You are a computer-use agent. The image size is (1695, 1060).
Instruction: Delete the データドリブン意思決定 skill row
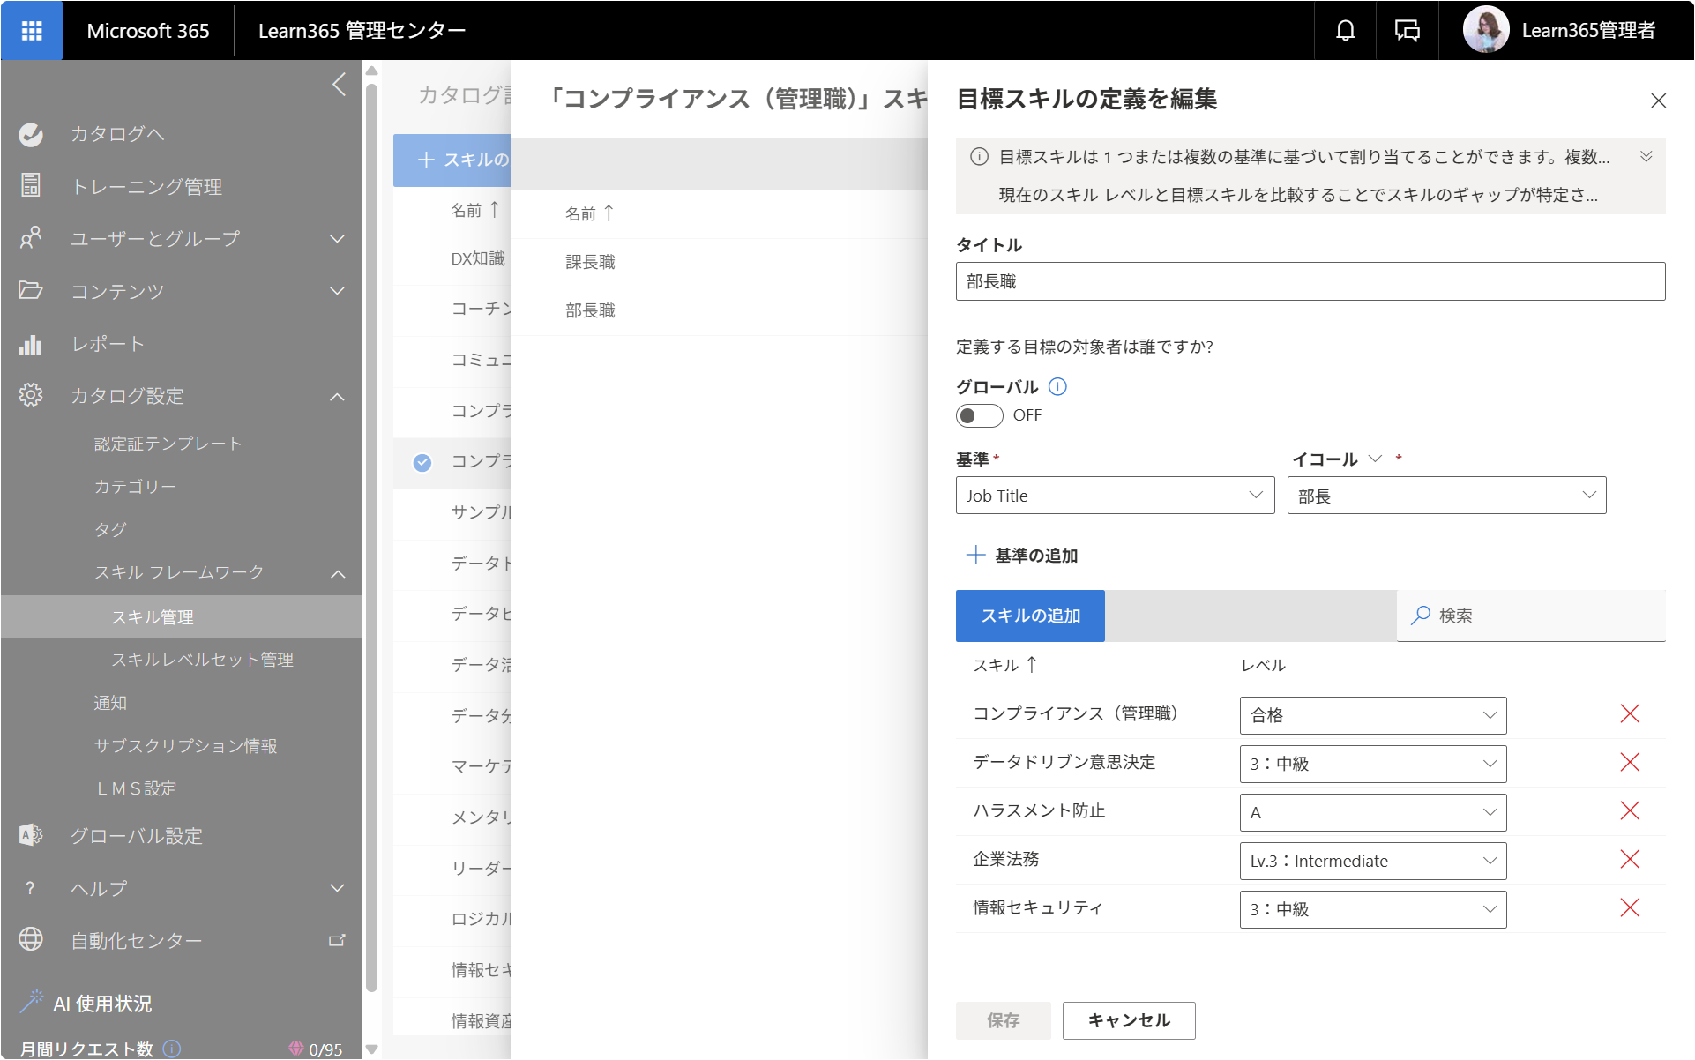1629,763
